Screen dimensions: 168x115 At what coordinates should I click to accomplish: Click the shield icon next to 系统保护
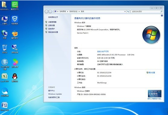coord(46,29)
